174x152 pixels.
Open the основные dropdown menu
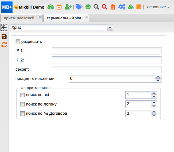[x=158, y=7]
